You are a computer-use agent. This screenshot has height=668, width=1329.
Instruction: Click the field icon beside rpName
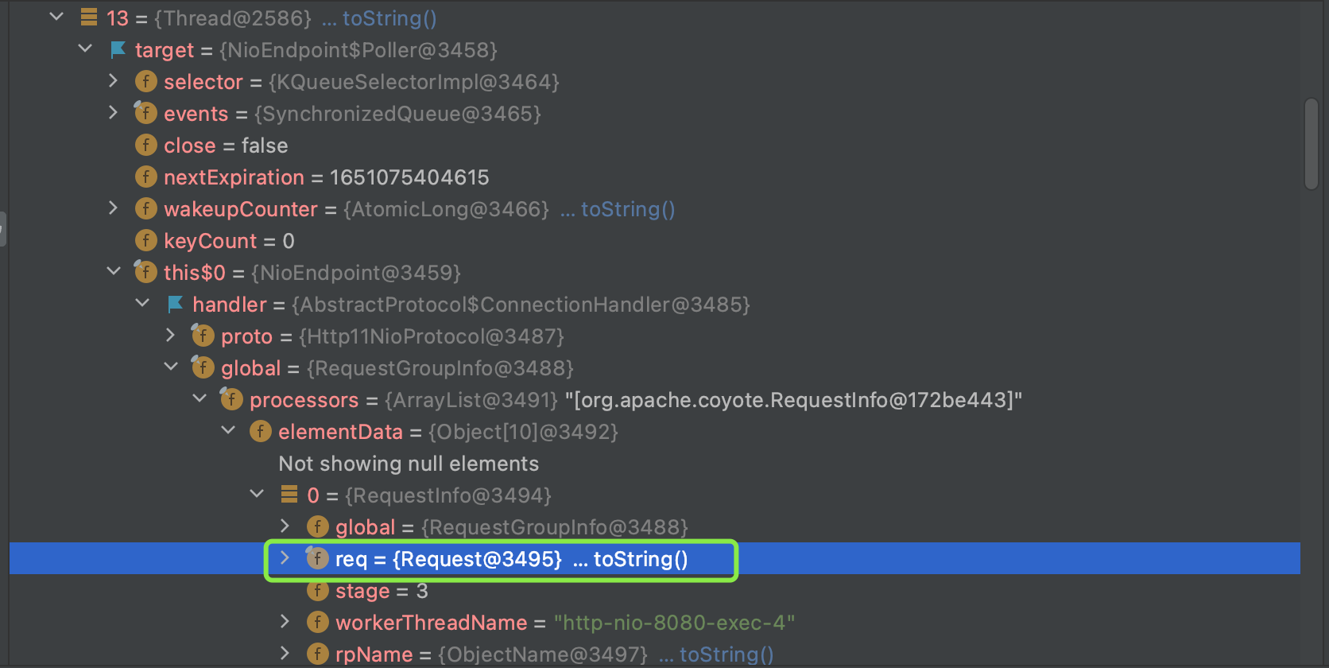[318, 654]
